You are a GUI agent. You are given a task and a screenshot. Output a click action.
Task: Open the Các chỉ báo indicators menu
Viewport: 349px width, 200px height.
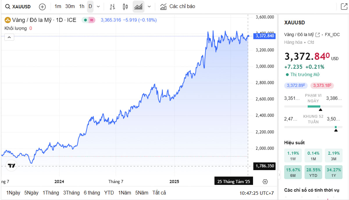(178, 6)
